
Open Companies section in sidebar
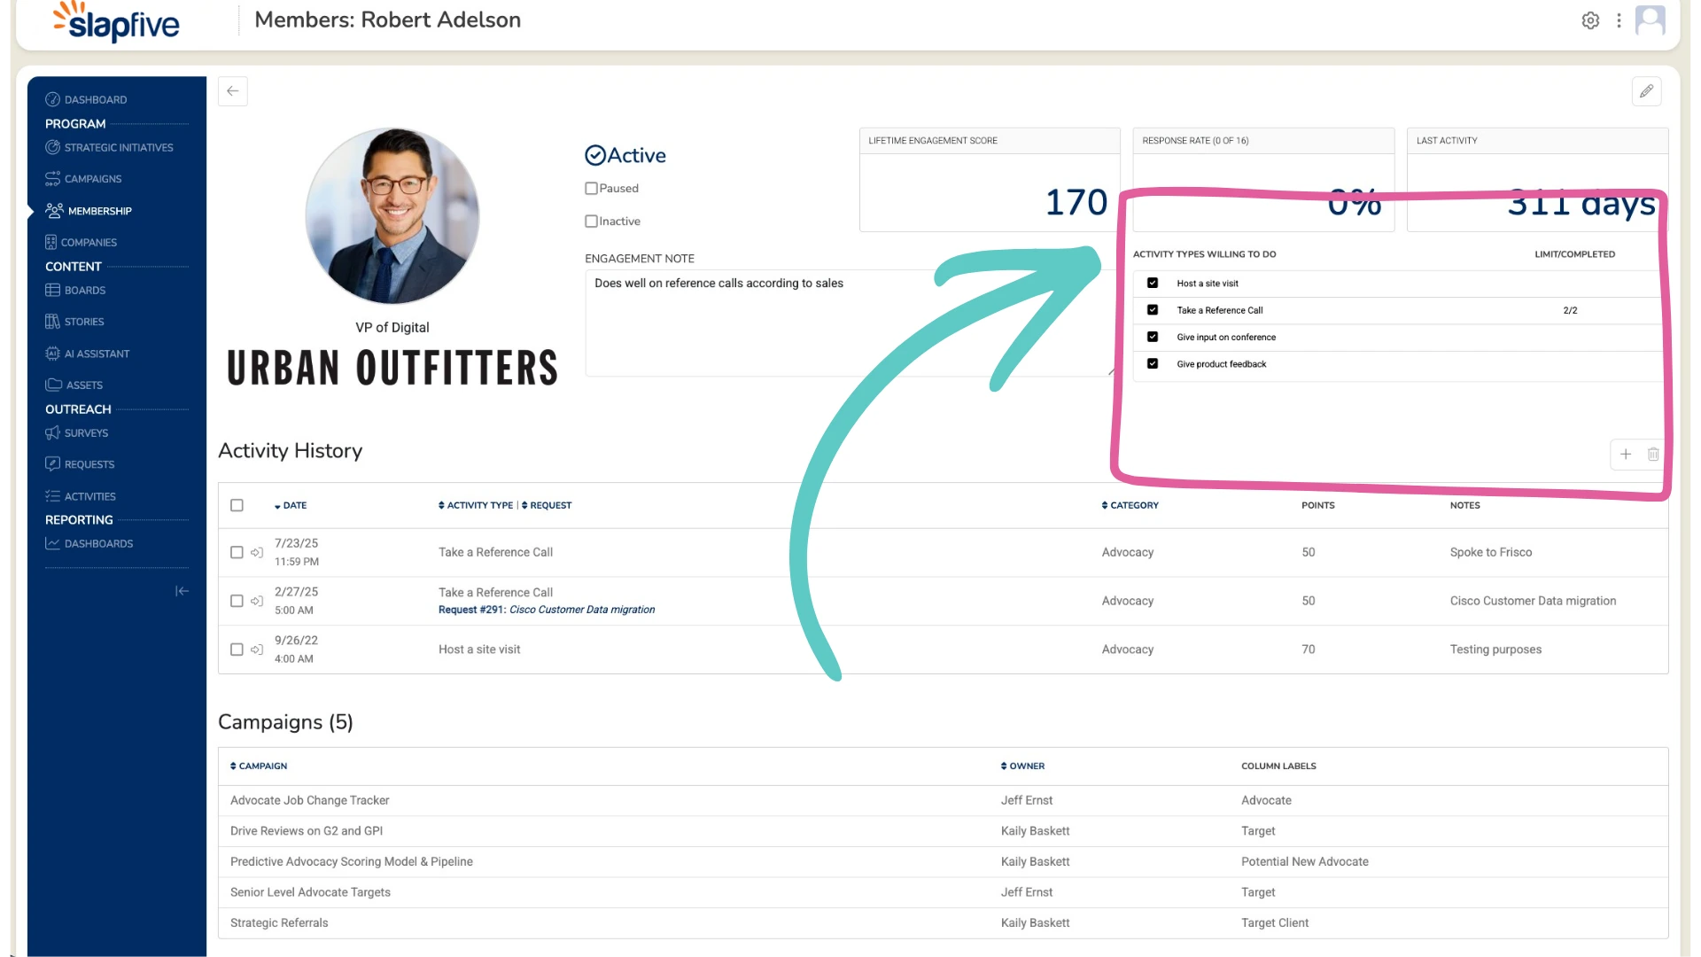click(x=82, y=242)
